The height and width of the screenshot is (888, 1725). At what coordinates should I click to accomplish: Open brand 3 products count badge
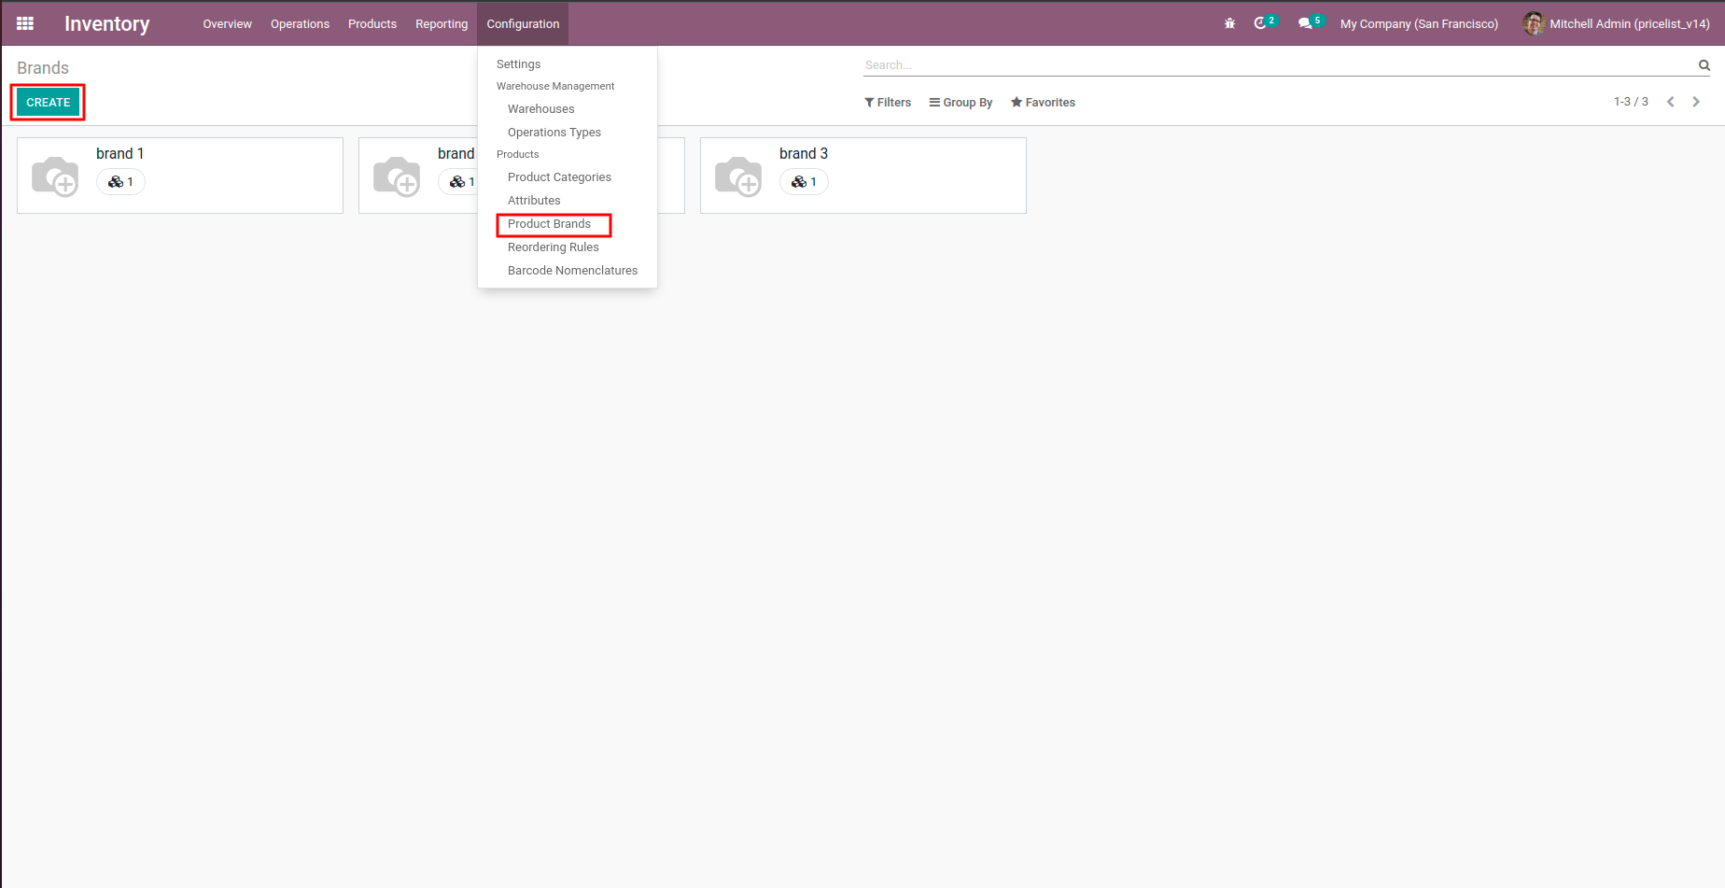coord(804,182)
